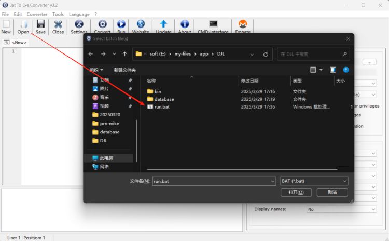The width and height of the screenshot is (389, 241).
Task: Open the Converter menu
Action: [x=37, y=14]
